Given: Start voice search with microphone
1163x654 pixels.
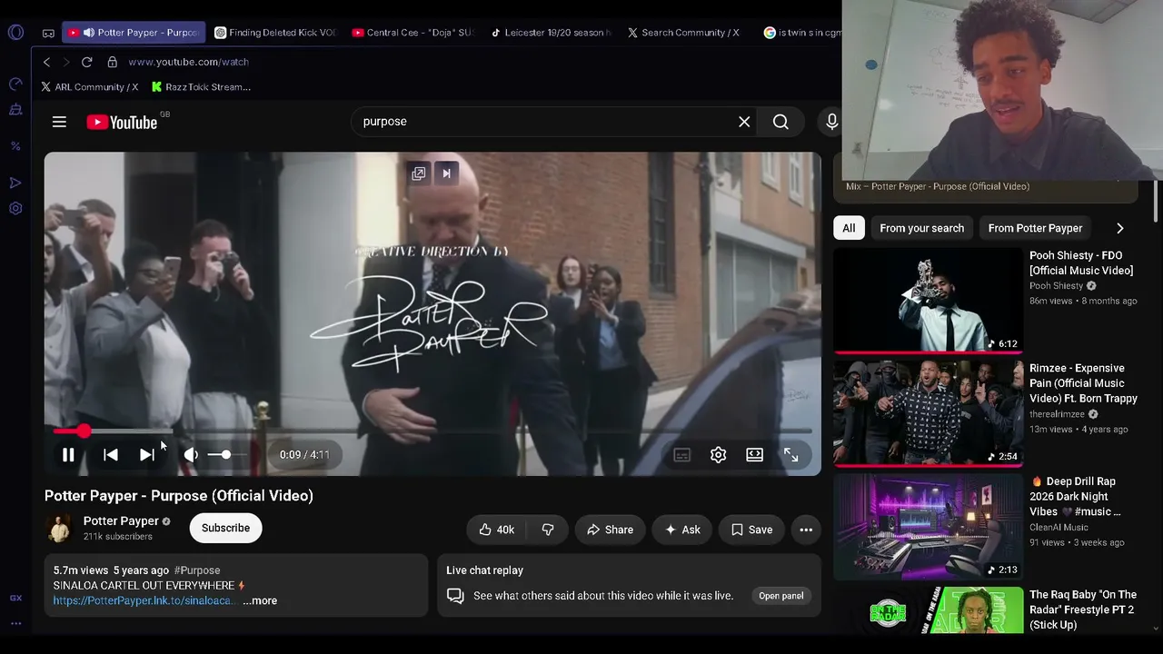Looking at the screenshot, I should click(x=831, y=122).
